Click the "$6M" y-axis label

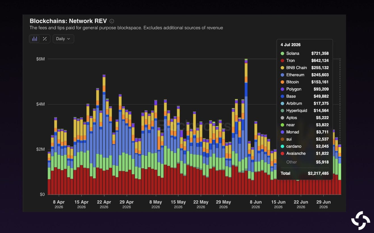[x=40, y=59]
